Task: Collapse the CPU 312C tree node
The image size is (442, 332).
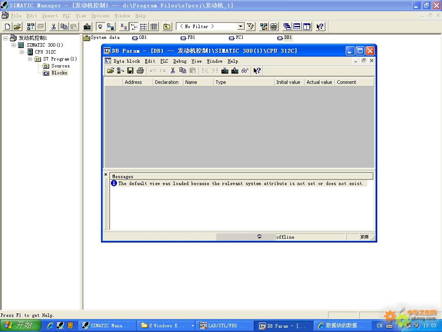Action: 22,52
